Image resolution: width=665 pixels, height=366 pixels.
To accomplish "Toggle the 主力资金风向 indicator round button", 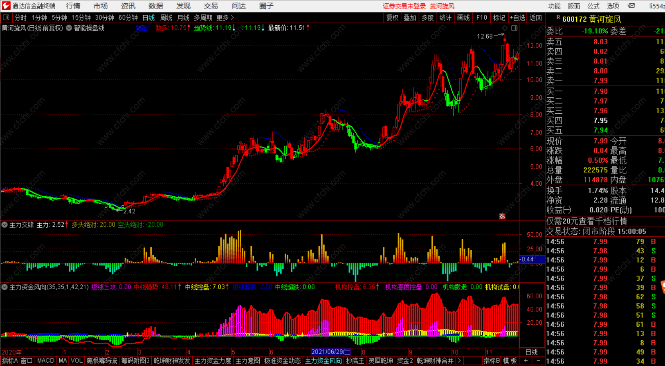I will point(4,287).
